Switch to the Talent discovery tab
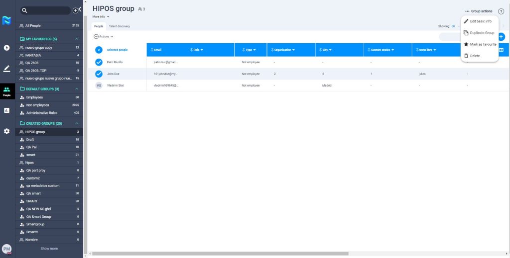 click(x=119, y=26)
